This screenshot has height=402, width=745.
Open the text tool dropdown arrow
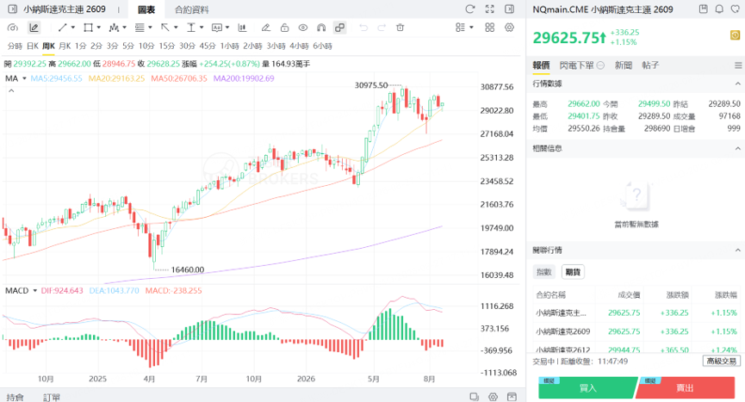click(202, 28)
